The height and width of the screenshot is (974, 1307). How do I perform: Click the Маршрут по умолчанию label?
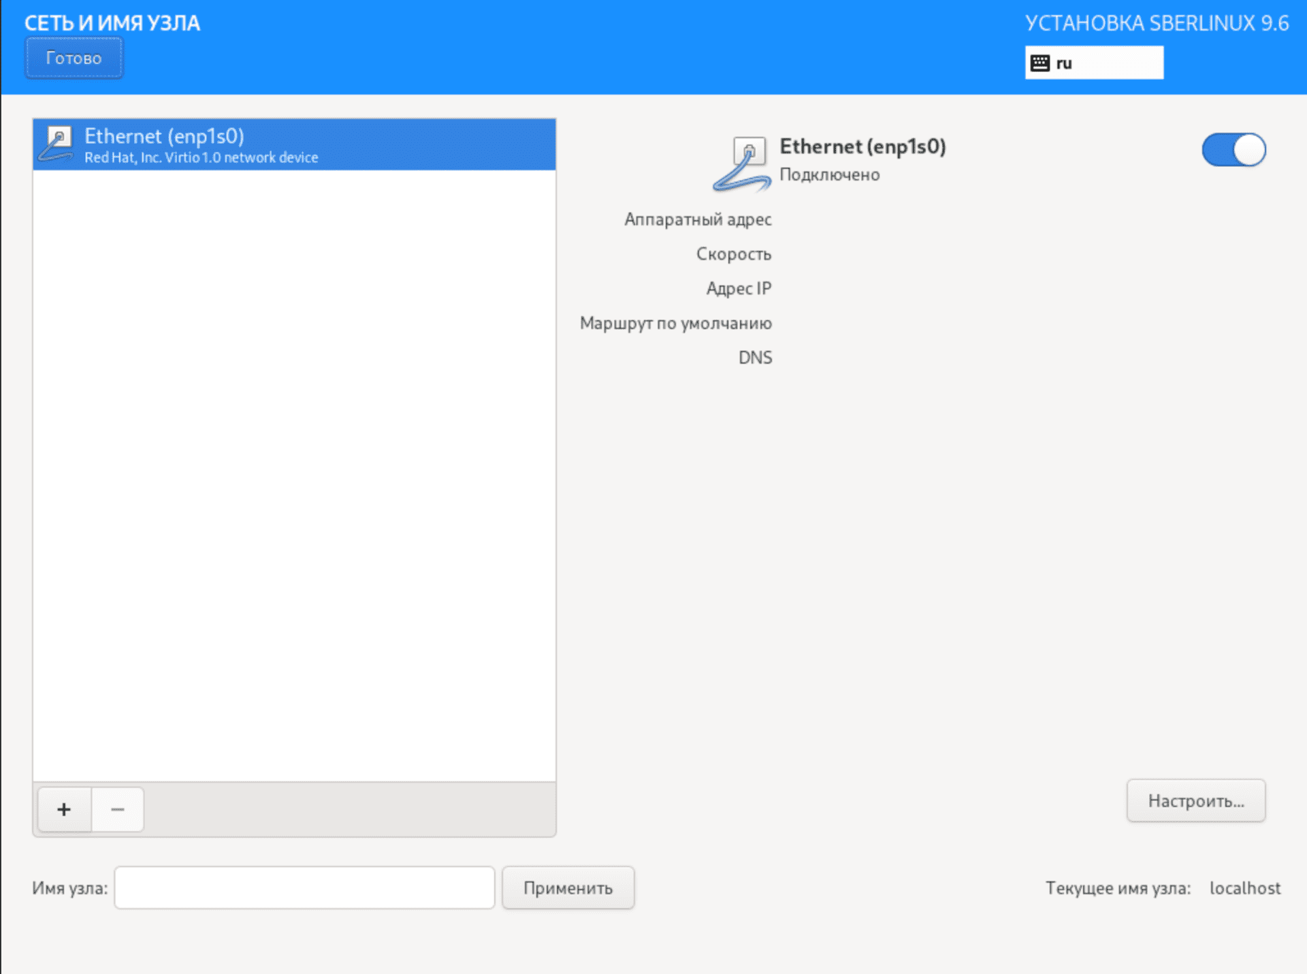coord(675,324)
